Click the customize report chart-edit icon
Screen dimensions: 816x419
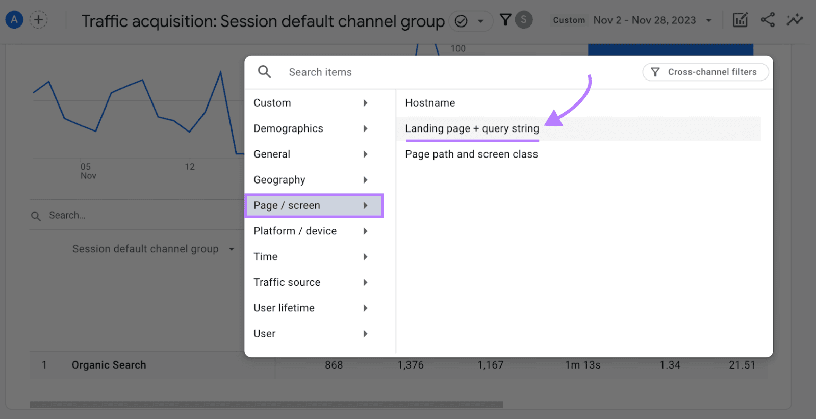tap(739, 20)
